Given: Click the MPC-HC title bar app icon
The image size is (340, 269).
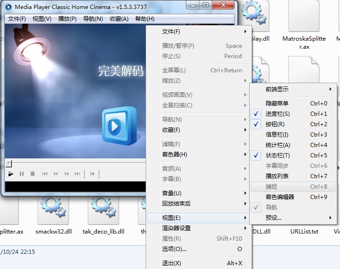Looking at the screenshot, I should coord(9,7).
